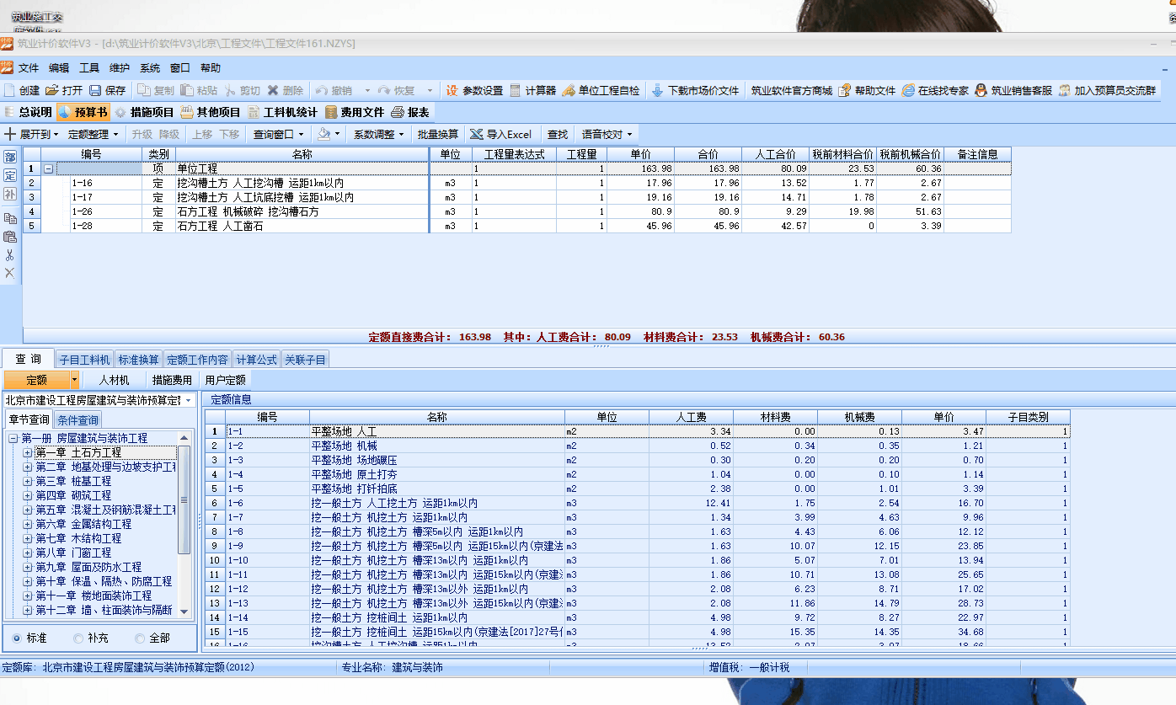Open the 报表 report view

pos(398,112)
